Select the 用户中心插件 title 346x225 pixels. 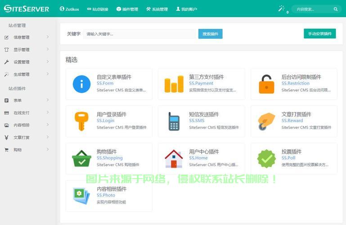coord(204,152)
